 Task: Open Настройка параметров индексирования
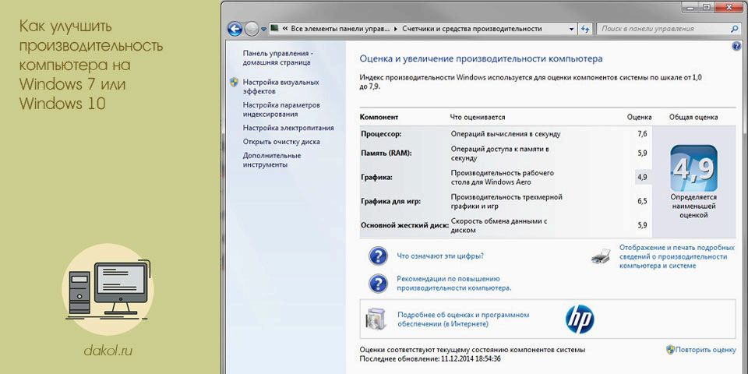[281, 109]
